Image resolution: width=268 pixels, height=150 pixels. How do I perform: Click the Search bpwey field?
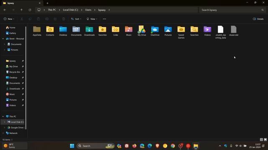coord(233,10)
